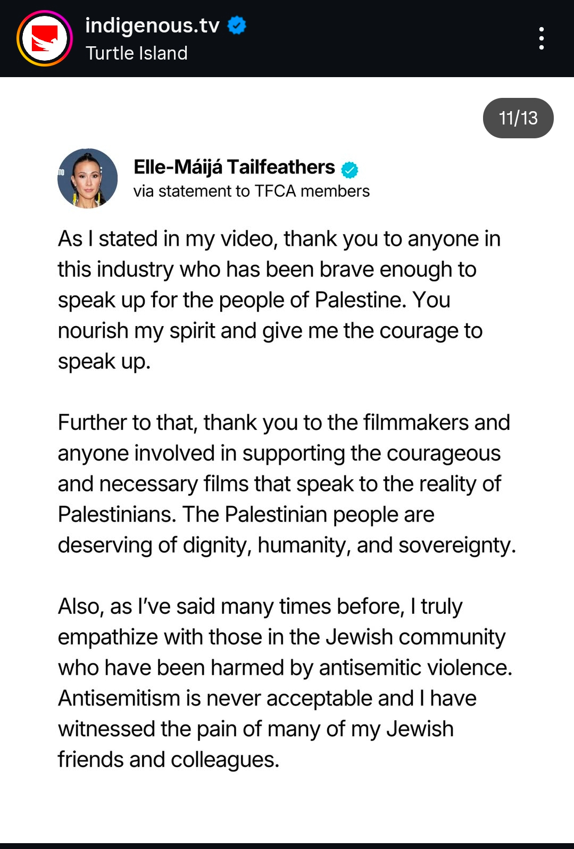
Task: Open the indigenous.tv profile avatar
Action: [x=45, y=39]
